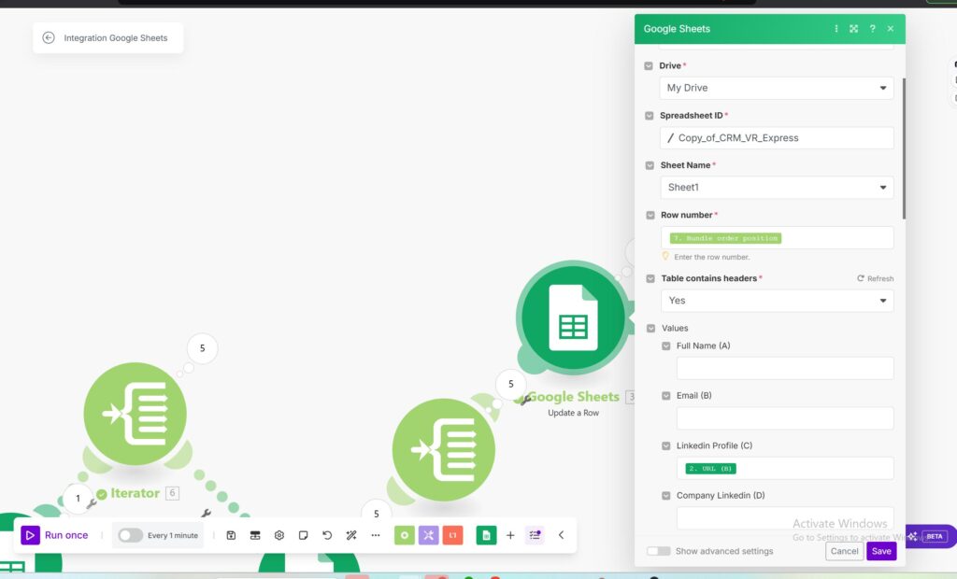
Task: Open the Drive dropdown showing My Drive
Action: 777,88
